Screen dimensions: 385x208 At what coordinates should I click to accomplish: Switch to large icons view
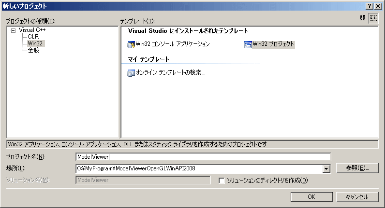[362, 18]
